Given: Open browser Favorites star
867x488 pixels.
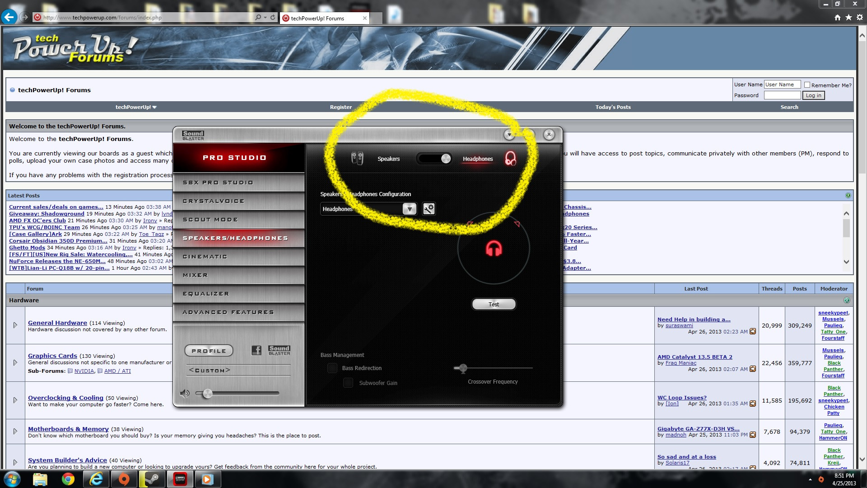Looking at the screenshot, I should point(849,17).
